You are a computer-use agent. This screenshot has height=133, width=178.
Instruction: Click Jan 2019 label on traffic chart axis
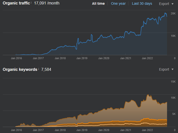coord(82,58)
